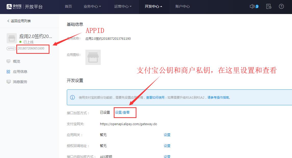
Task: Click the APPID number 2018072060651600
Action: tap(31, 48)
